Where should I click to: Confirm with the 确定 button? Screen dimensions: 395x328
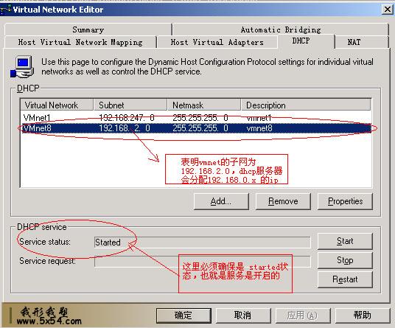[x=183, y=315]
